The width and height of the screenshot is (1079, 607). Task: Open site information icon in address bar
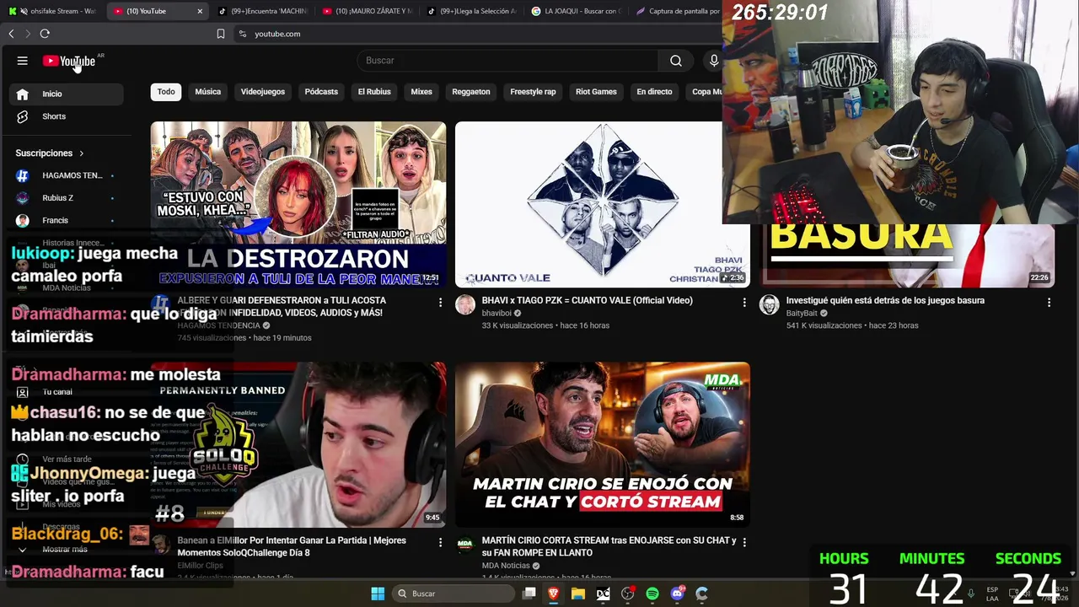point(243,34)
